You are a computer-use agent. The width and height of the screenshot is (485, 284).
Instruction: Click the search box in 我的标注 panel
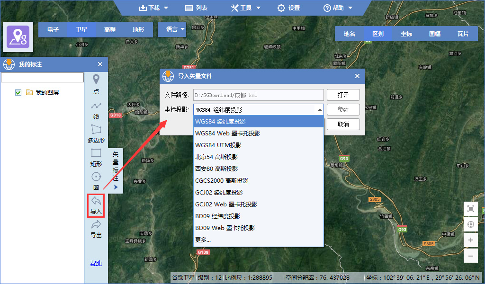click(x=42, y=77)
